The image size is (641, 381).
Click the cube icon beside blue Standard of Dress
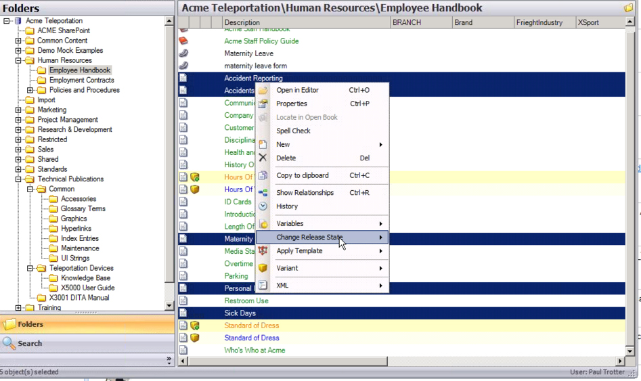195,338
